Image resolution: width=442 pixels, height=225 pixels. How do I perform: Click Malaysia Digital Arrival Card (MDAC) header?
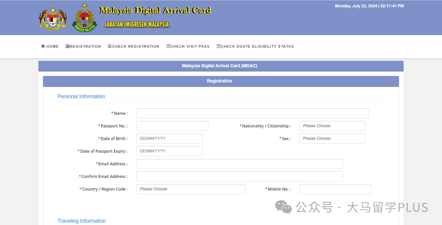pos(221,66)
